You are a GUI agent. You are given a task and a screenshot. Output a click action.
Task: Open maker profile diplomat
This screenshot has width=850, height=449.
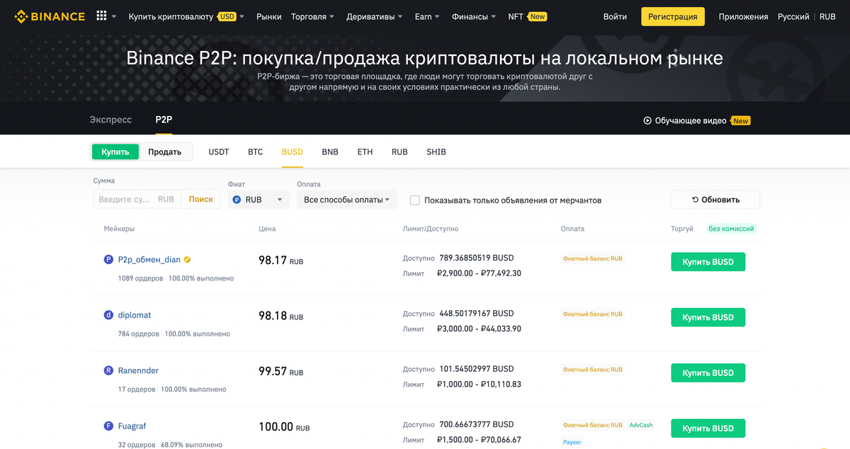pyautogui.click(x=135, y=315)
